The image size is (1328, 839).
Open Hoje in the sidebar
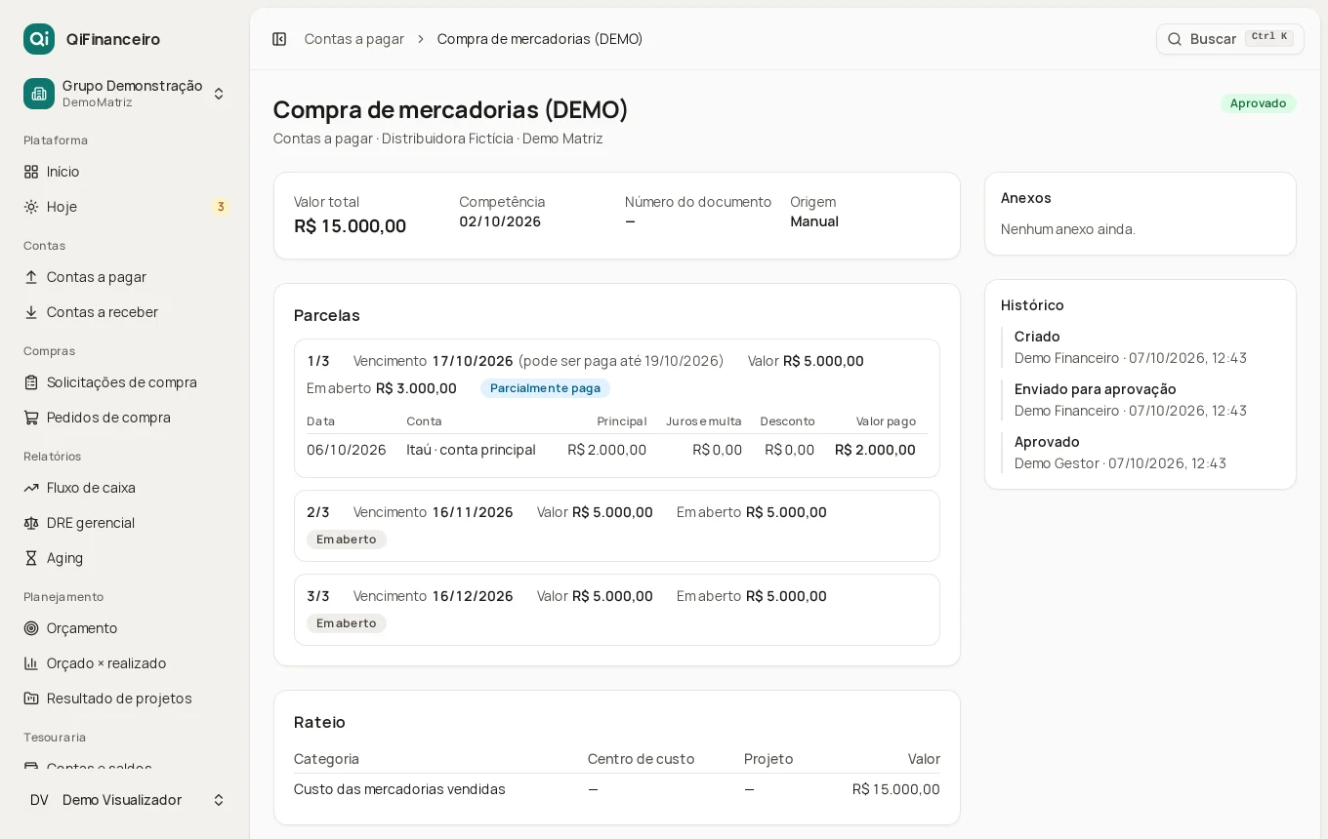pos(125,207)
